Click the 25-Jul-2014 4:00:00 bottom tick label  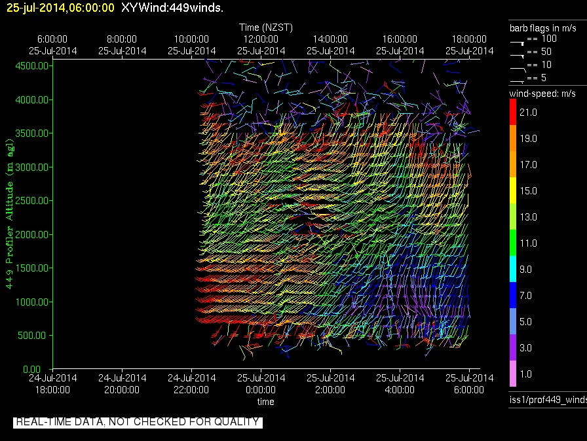click(400, 384)
